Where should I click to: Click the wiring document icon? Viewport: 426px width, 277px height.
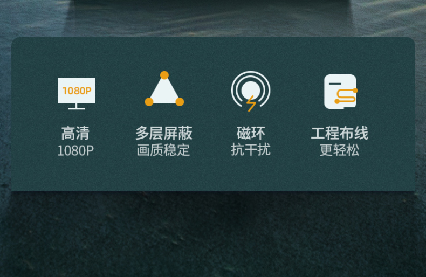coord(340,92)
